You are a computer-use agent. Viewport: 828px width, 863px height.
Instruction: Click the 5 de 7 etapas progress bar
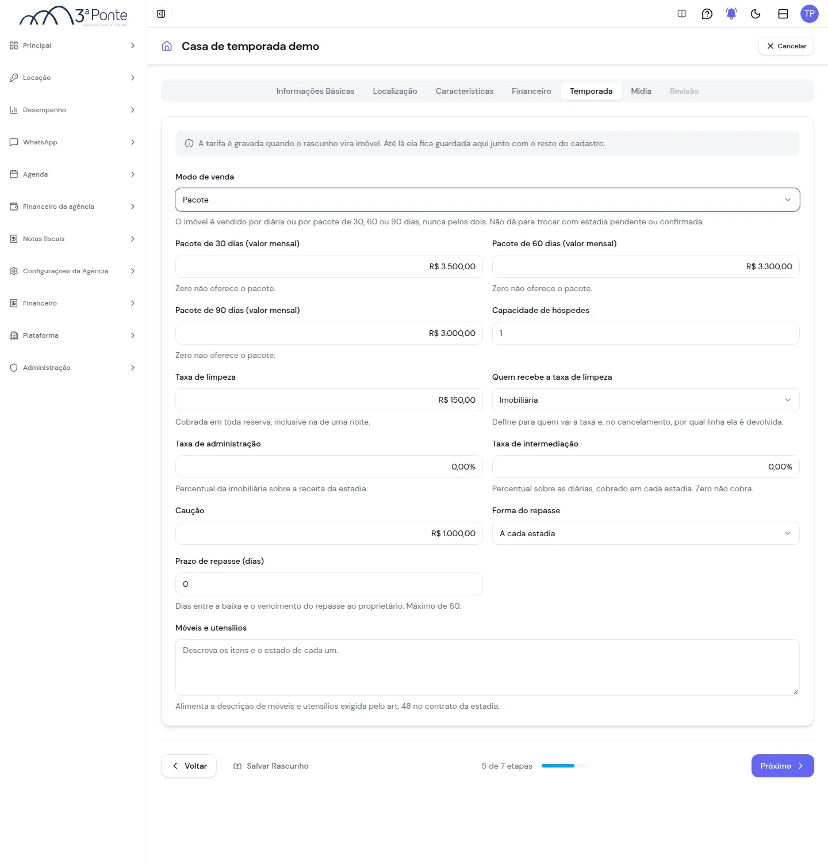click(x=565, y=766)
